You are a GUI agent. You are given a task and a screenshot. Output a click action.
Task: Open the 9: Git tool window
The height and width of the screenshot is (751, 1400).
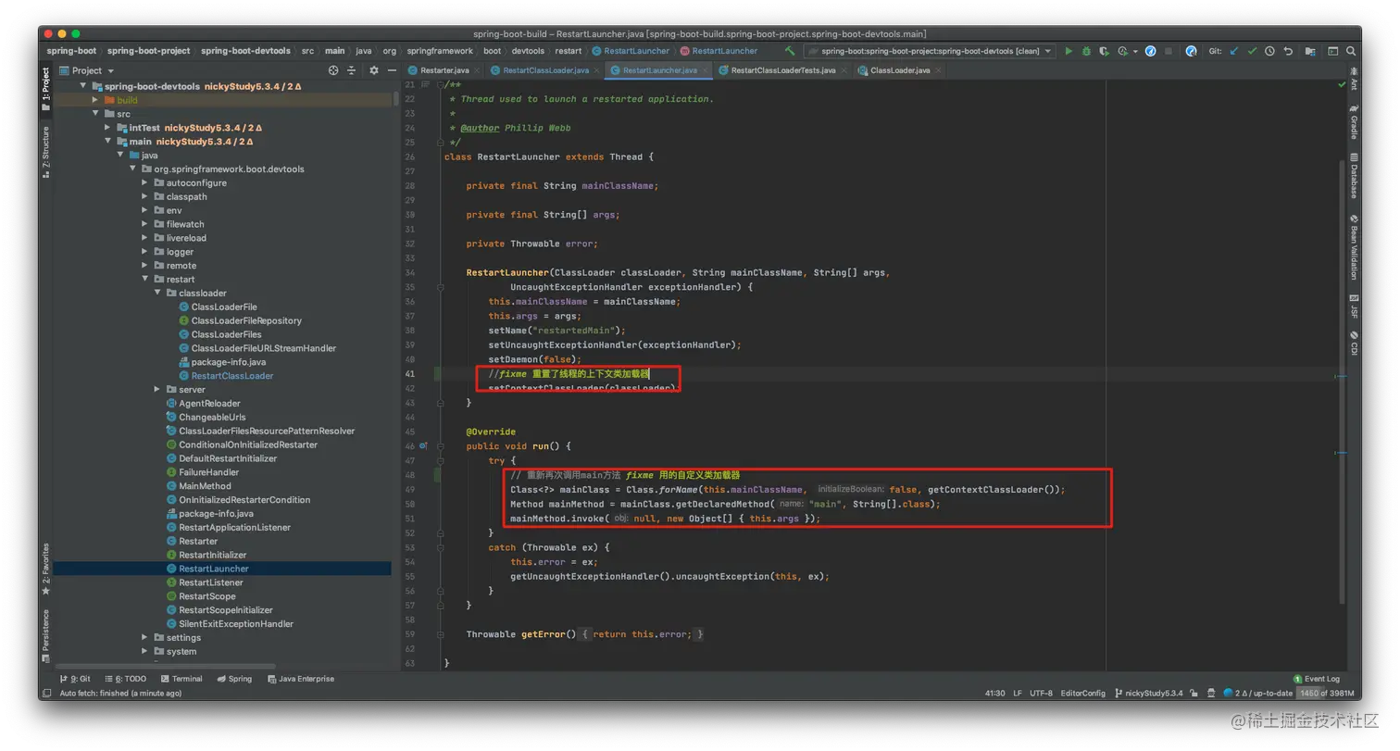tap(75, 679)
